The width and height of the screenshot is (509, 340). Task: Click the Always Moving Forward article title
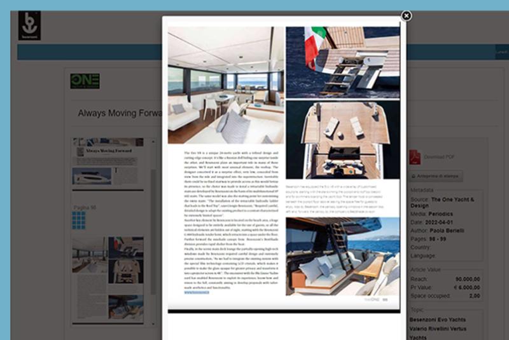(x=118, y=113)
